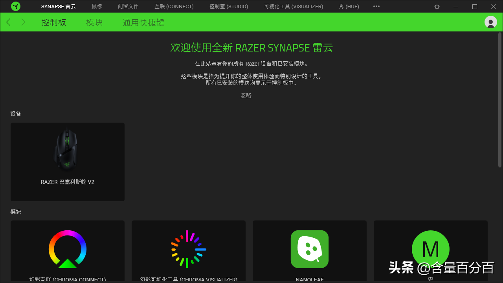Switch to the 配置文件 tab

(128, 7)
